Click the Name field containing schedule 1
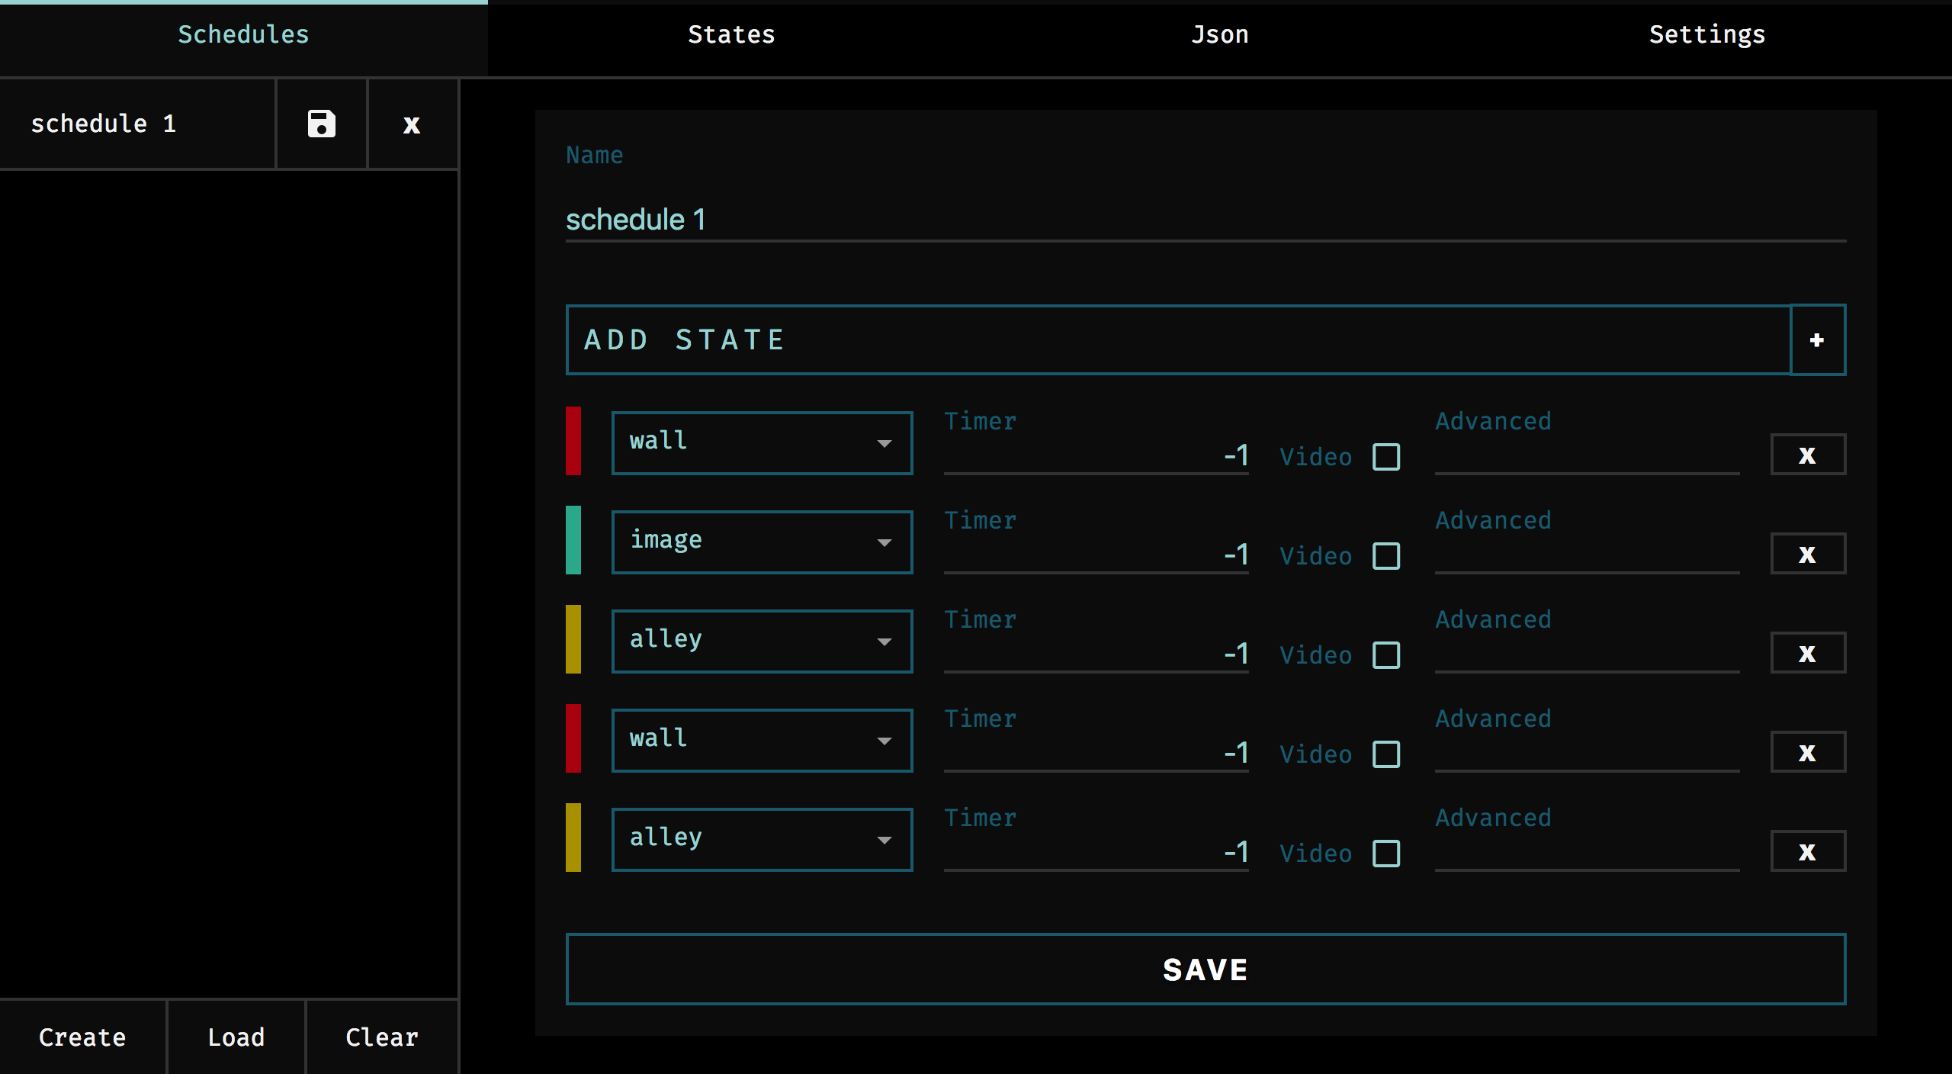Image resolution: width=1952 pixels, height=1074 pixels. [x=1206, y=220]
